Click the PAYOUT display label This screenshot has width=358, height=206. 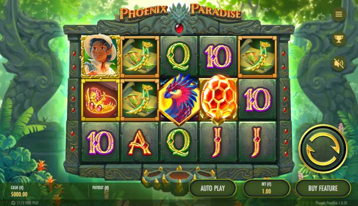tap(101, 188)
